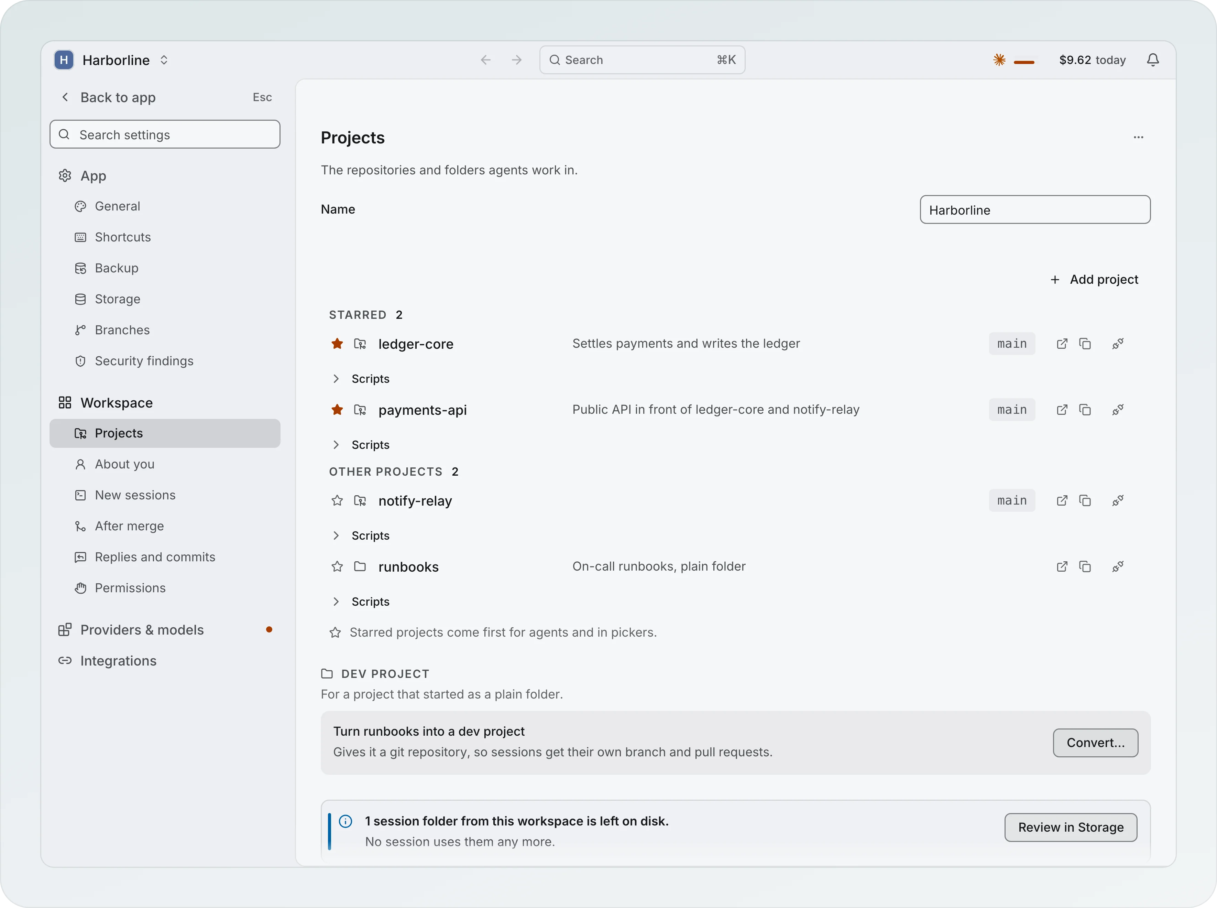Viewport: 1217px width, 908px height.
Task: Open the Integrations section
Action: tap(165, 661)
